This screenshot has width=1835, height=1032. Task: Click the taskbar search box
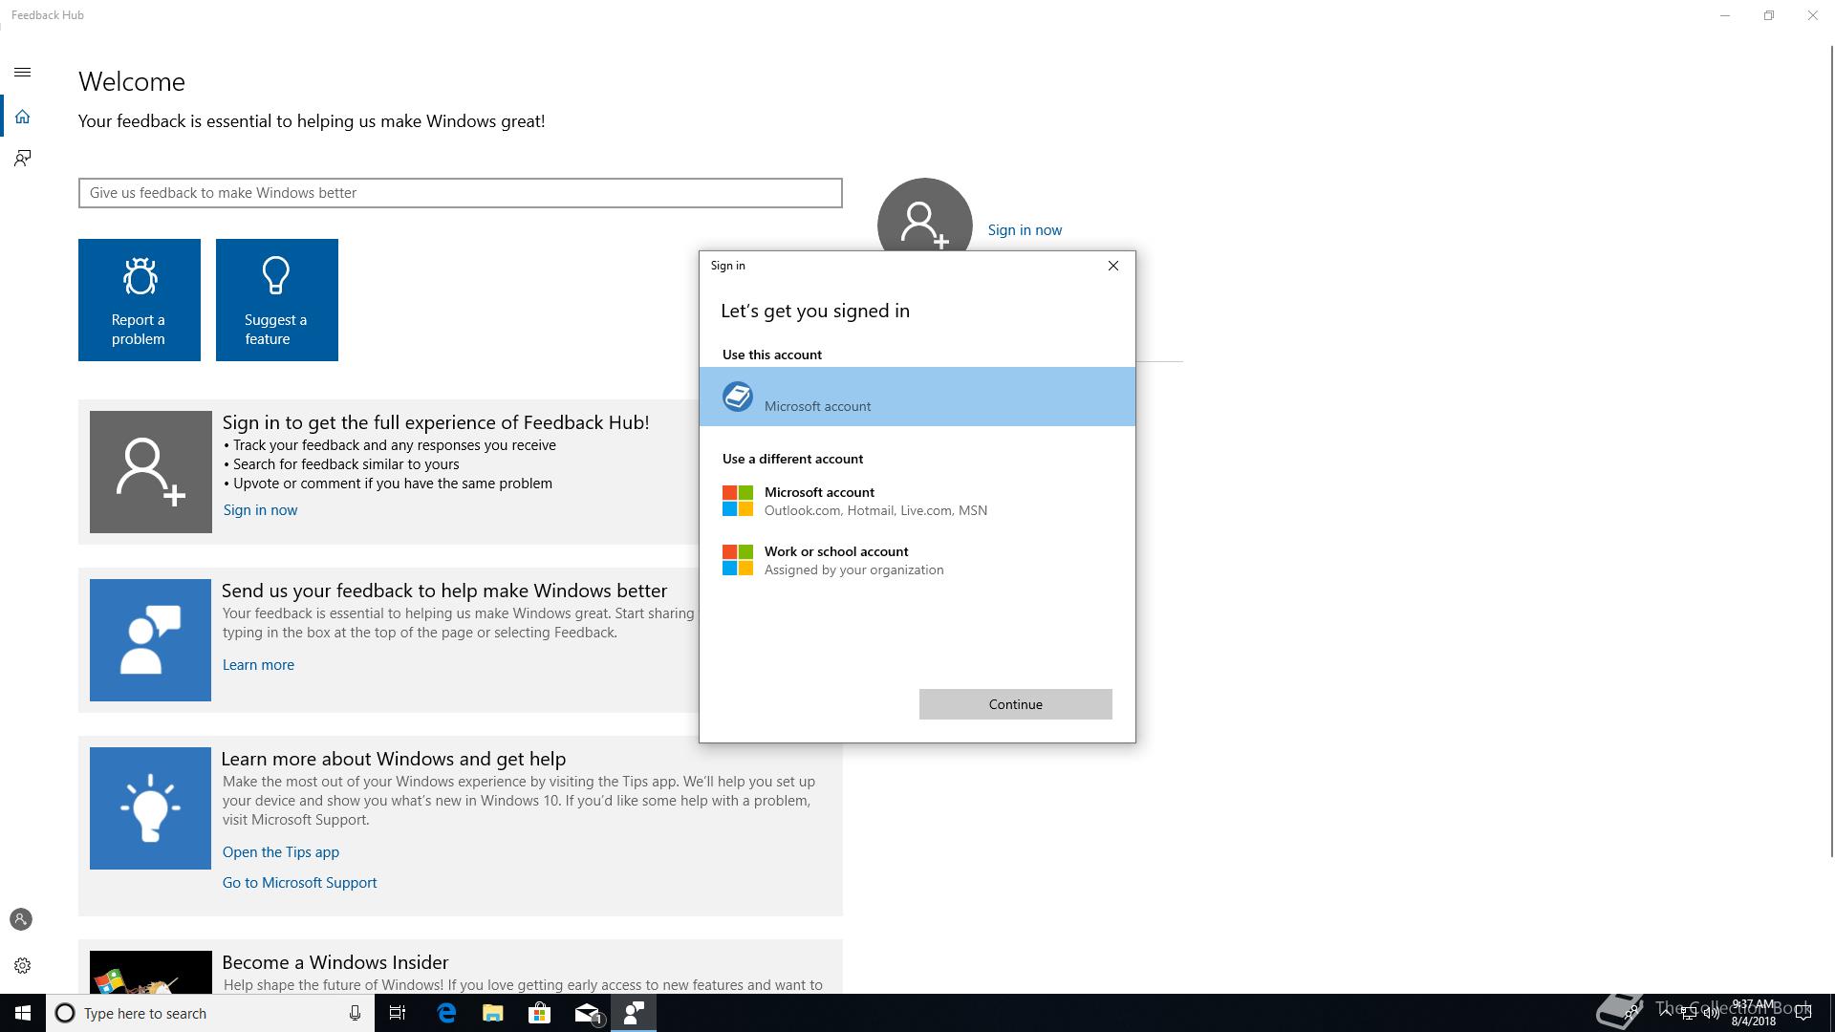(x=210, y=1013)
